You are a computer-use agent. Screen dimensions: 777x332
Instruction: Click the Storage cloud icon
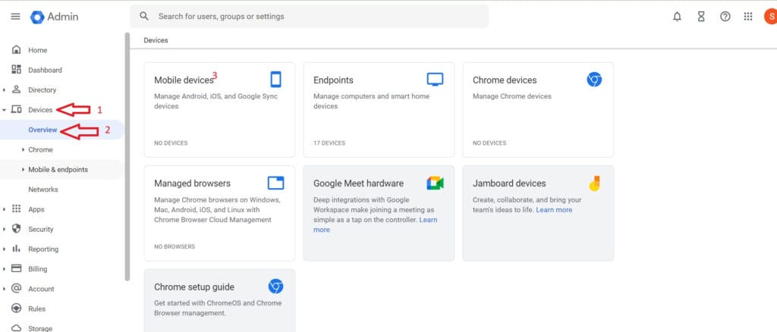point(17,328)
